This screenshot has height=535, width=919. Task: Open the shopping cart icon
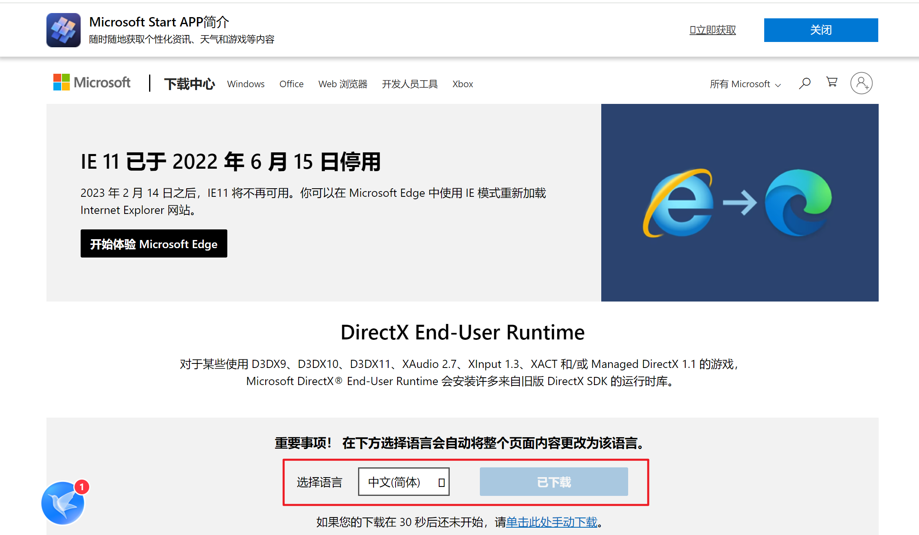point(831,82)
